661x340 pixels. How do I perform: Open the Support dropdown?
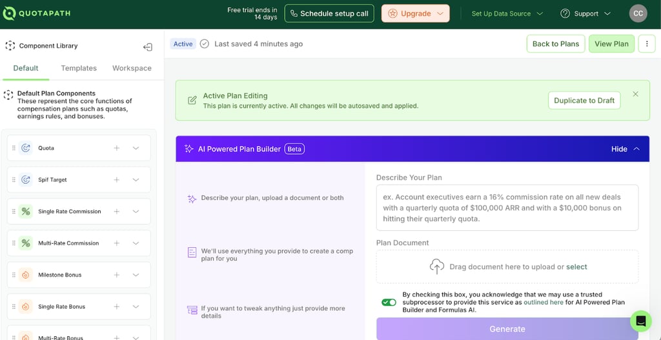[x=585, y=14]
